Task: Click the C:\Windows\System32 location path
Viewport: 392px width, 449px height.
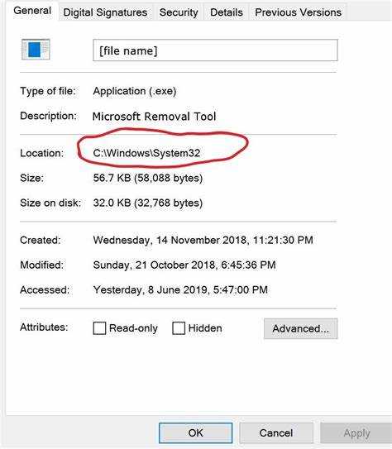Action: point(146,153)
